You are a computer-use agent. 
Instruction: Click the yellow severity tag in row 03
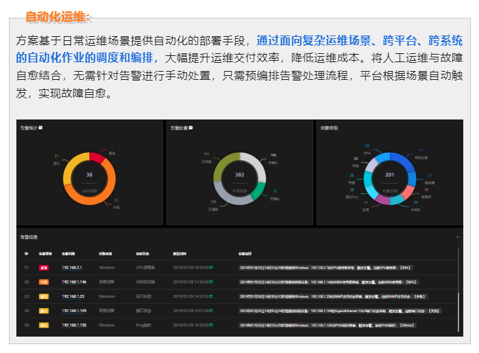click(44, 296)
